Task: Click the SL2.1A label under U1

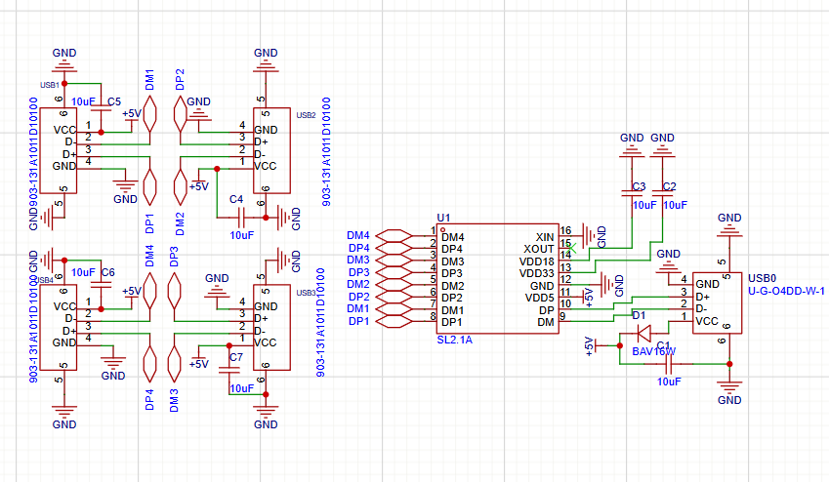Action: pos(457,339)
